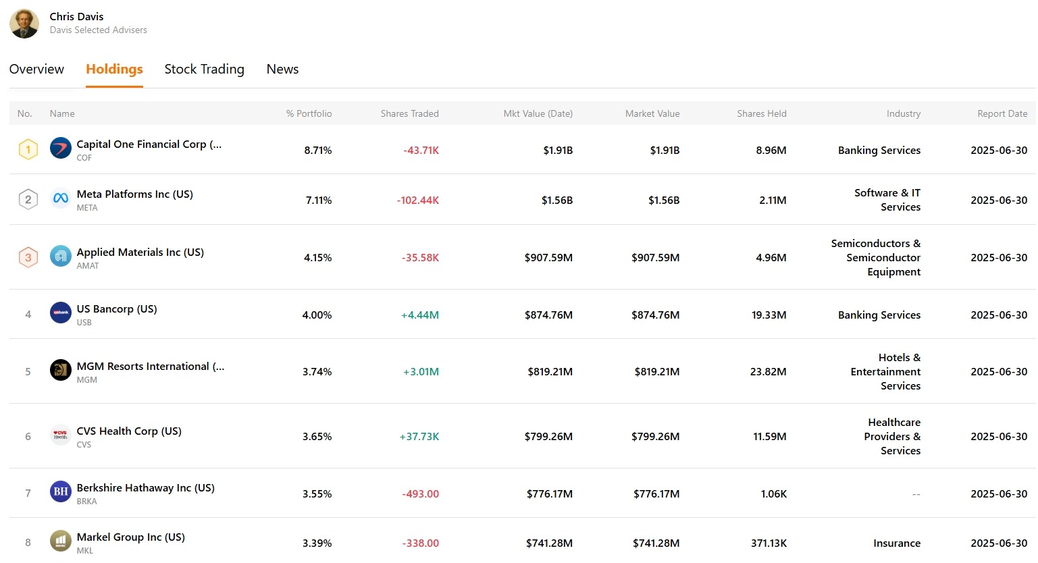Click the AMAT ticker symbol
The width and height of the screenshot is (1038, 563).
(x=88, y=266)
